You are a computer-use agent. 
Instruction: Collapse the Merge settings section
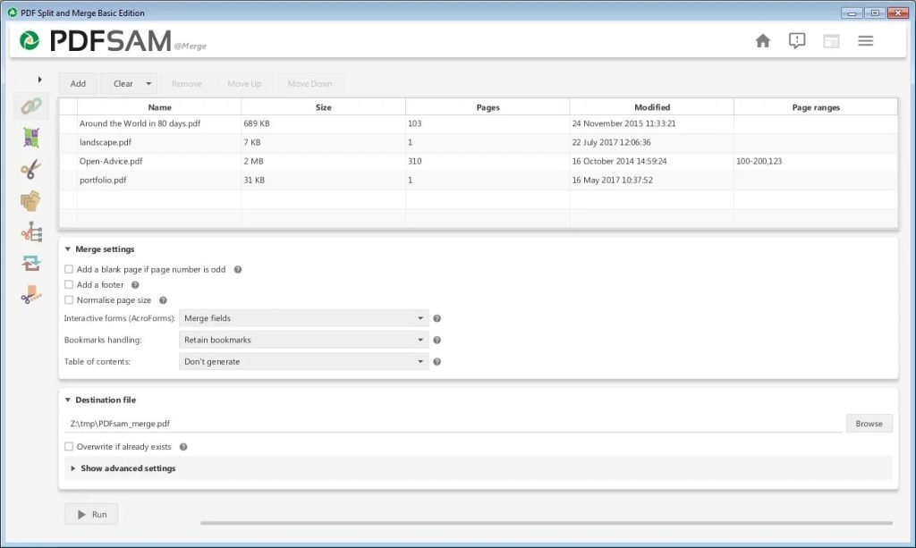[x=68, y=249]
